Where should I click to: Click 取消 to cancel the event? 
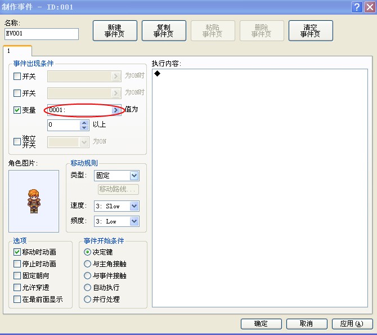[x=307, y=324]
